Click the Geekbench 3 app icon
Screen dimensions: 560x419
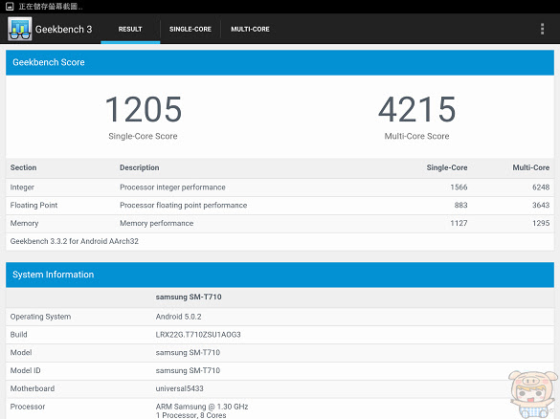coord(20,29)
